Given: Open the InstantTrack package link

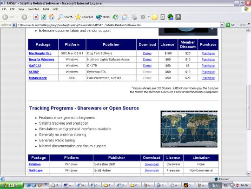Looking at the screenshot, I should [38, 78].
